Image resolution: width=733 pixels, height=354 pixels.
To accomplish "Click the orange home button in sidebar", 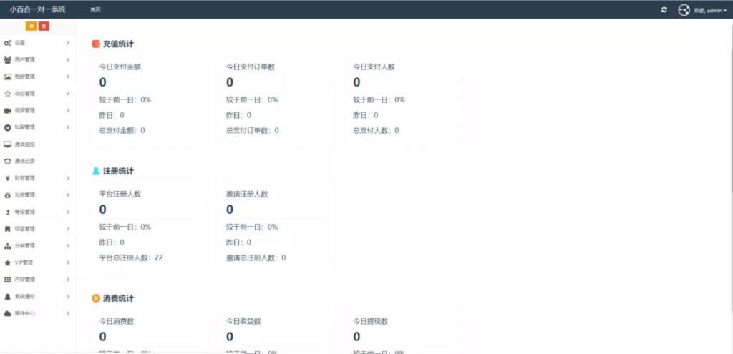I will [x=31, y=26].
